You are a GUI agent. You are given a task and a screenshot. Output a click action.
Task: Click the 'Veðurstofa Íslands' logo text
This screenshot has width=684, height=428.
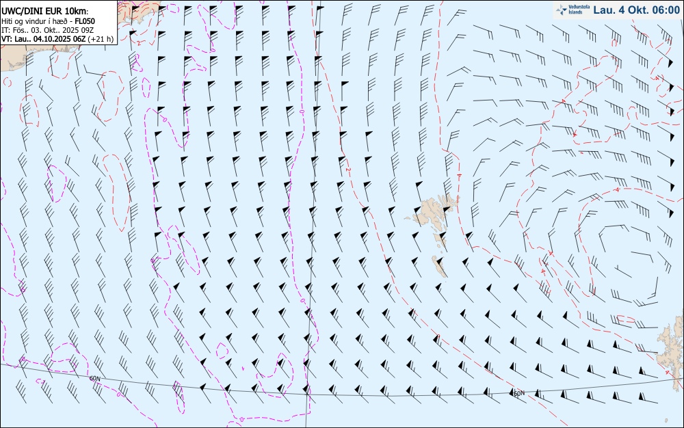point(579,10)
